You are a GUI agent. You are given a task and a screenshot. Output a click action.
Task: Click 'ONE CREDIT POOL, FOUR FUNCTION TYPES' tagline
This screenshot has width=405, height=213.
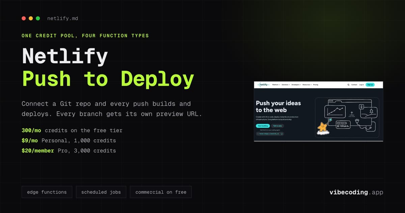coord(85,35)
